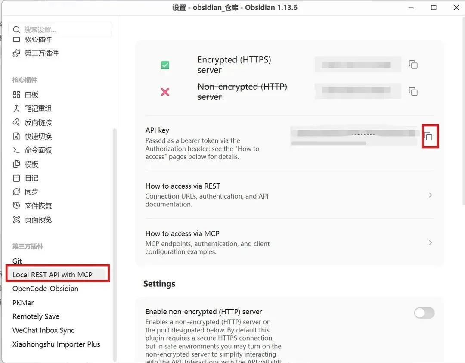Click the 页面预览 preview icon

[x=17, y=220]
